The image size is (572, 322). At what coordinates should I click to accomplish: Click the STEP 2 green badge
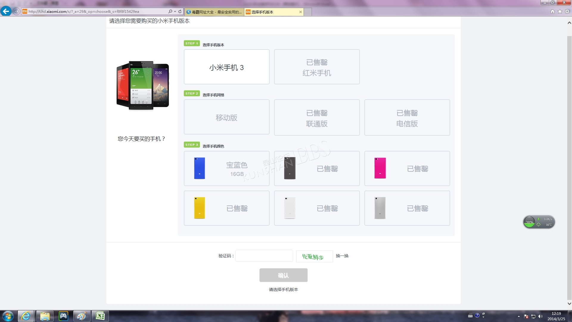pyautogui.click(x=192, y=93)
